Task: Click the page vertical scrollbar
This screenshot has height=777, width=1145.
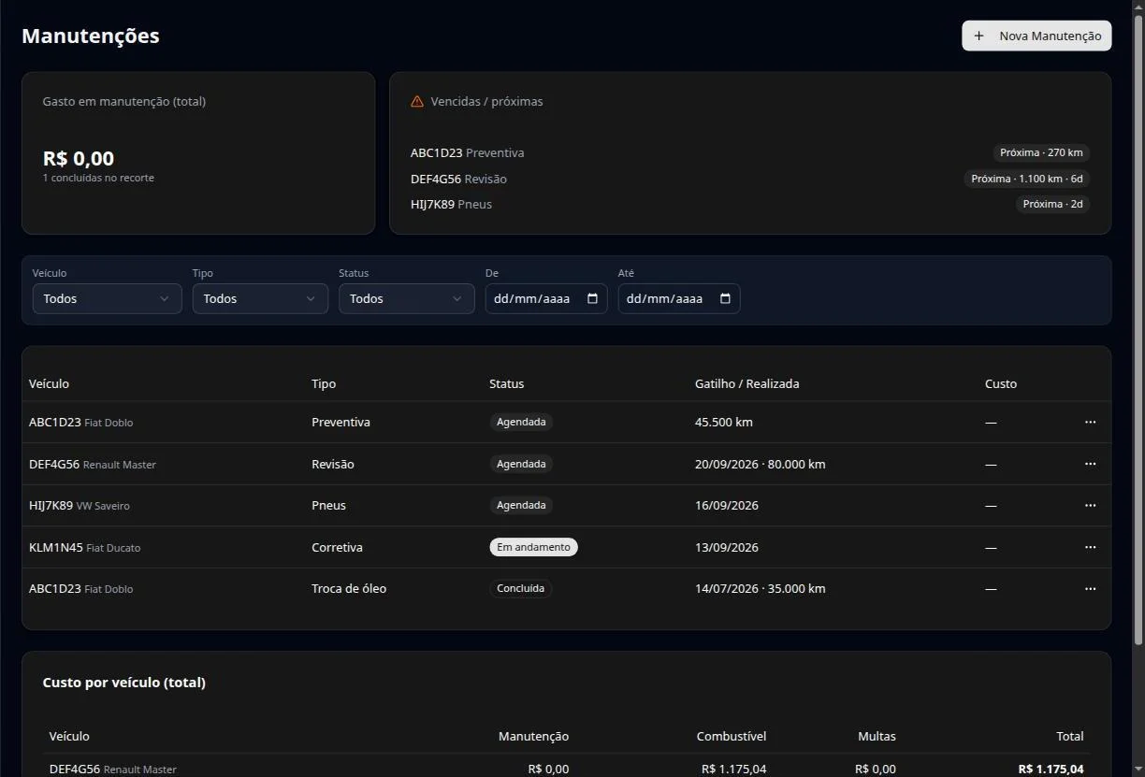Action: 1138,330
